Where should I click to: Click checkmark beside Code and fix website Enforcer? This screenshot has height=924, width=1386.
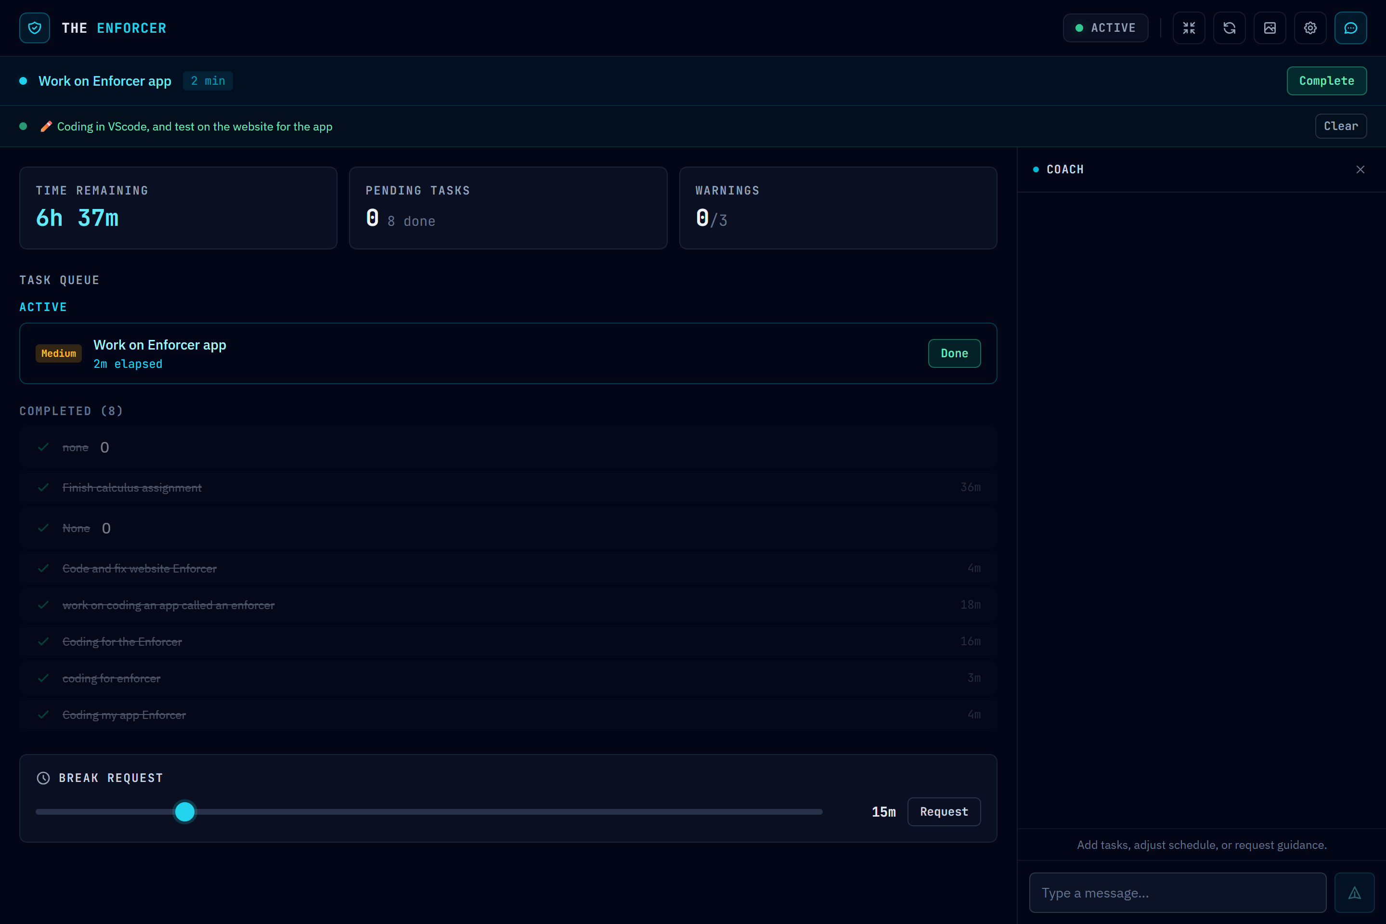[43, 568]
